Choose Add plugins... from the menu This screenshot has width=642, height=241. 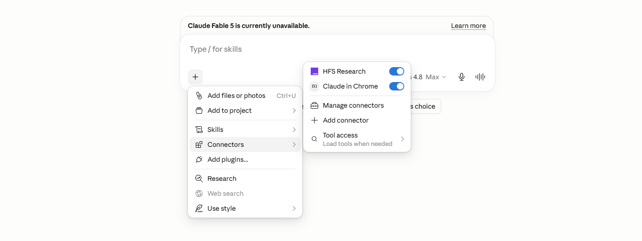(x=245, y=159)
